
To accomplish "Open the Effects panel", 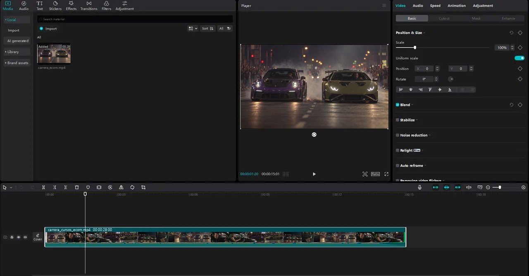I will [x=71, y=6].
